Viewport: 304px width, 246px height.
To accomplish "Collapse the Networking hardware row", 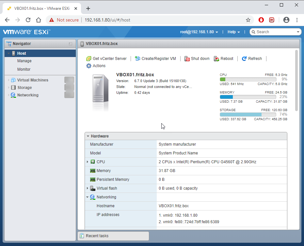I will pyautogui.click(x=87, y=197).
